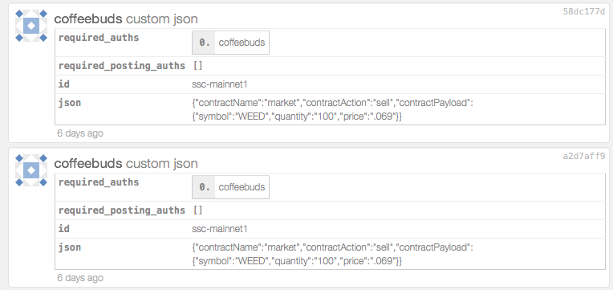613x290 pixels.
Task: Click coffeebuds avatar icon in second transaction
Action: (31, 170)
